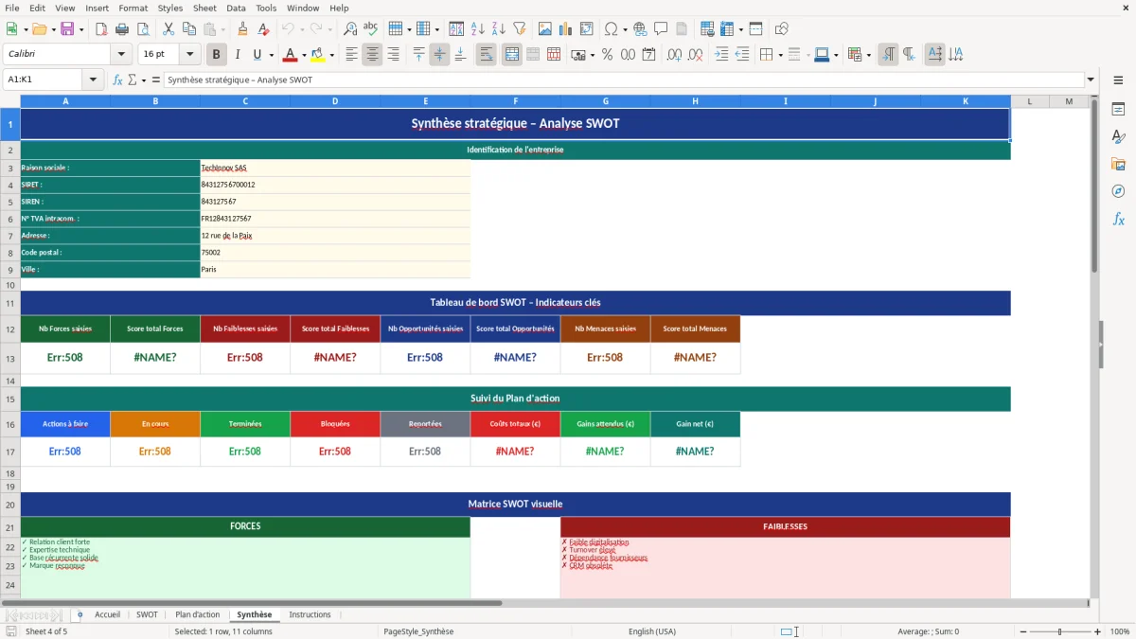The width and height of the screenshot is (1136, 639).
Task: Click the AutoFilter funnel icon
Action: 519,29
